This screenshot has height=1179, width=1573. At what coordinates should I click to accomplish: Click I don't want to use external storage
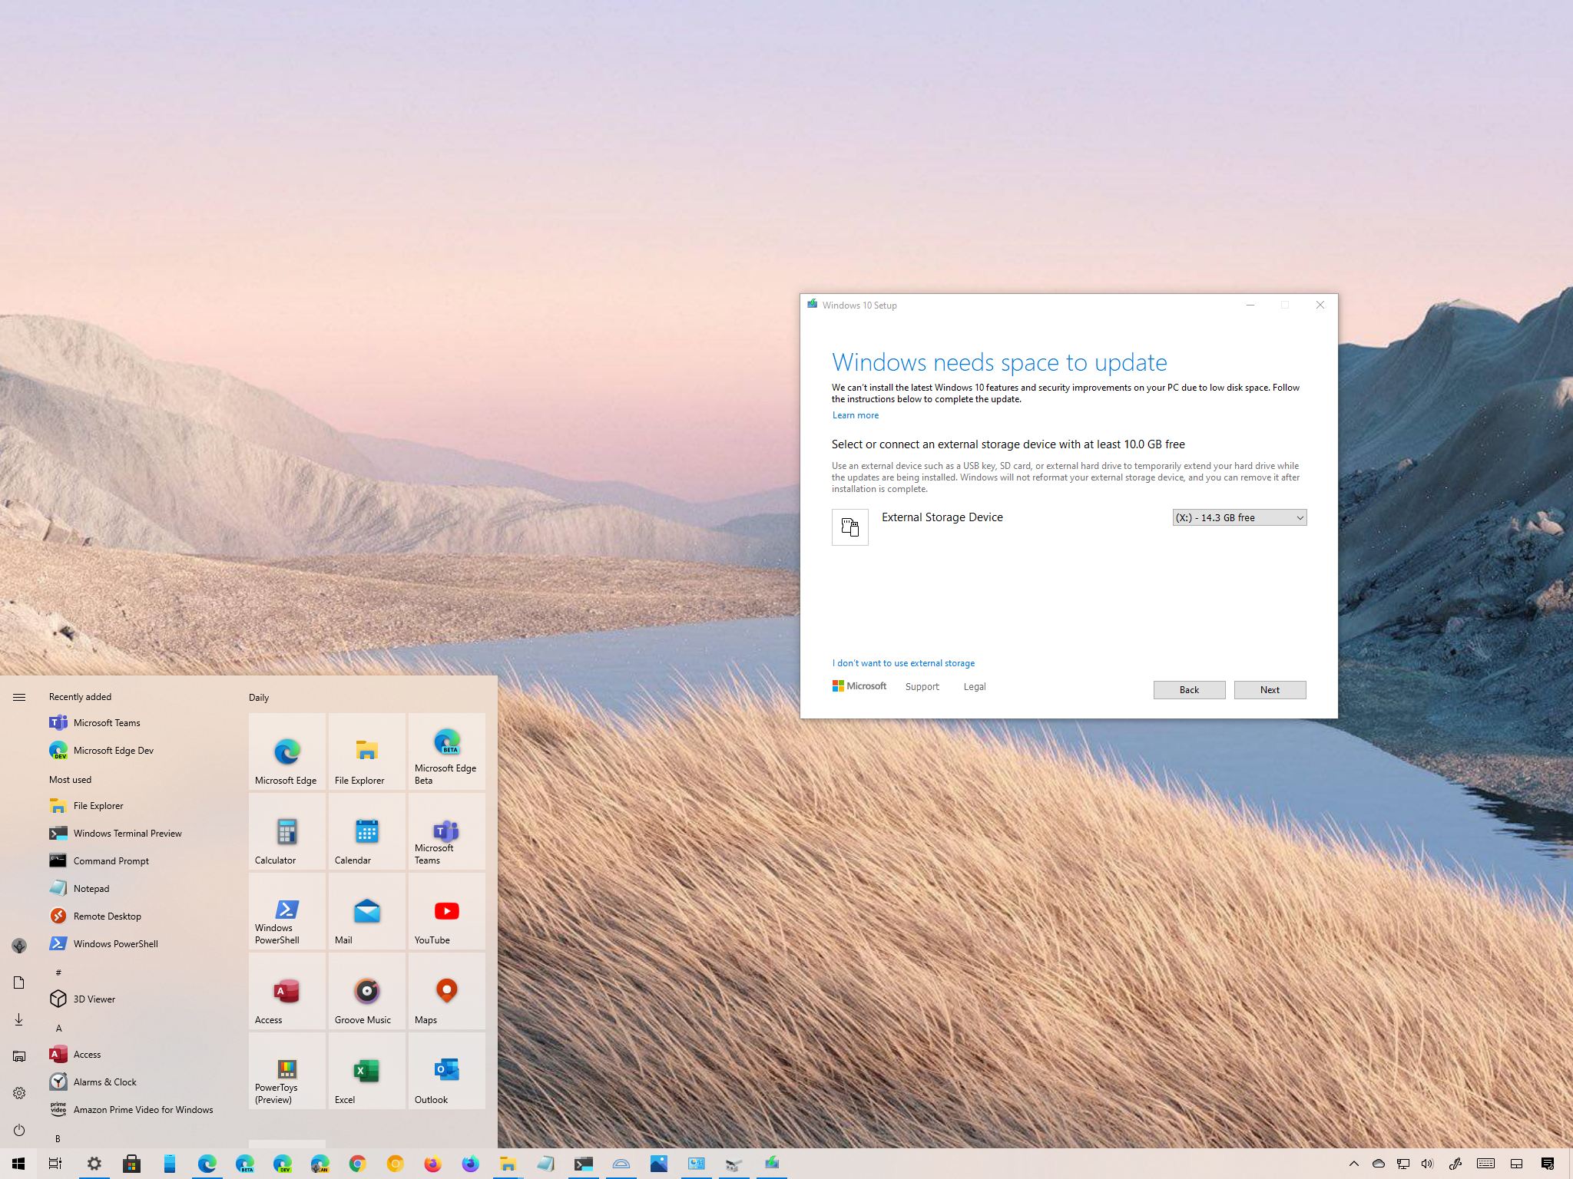pyautogui.click(x=903, y=663)
